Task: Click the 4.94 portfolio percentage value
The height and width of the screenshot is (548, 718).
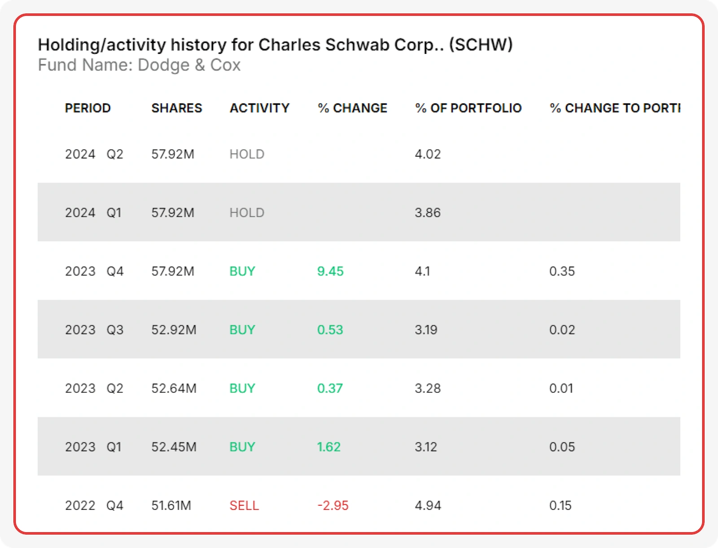Action: coord(428,505)
